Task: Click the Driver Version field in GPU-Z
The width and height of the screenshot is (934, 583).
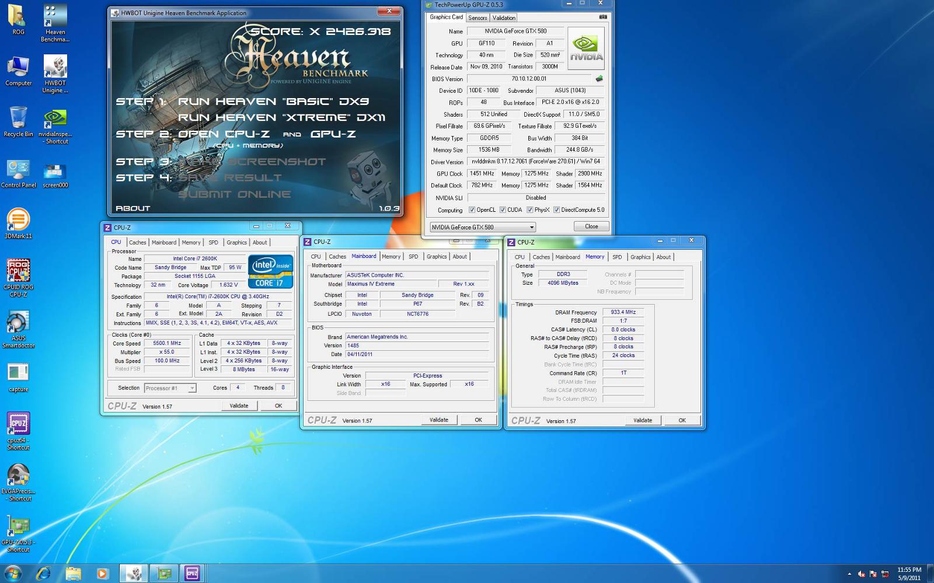Action: coord(535,162)
